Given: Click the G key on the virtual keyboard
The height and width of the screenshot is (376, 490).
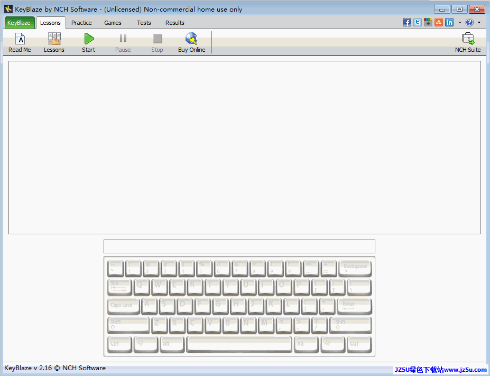Looking at the screenshot, I should [x=220, y=306].
